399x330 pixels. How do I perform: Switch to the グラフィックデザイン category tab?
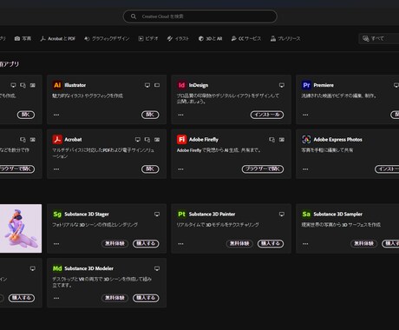[107, 38]
